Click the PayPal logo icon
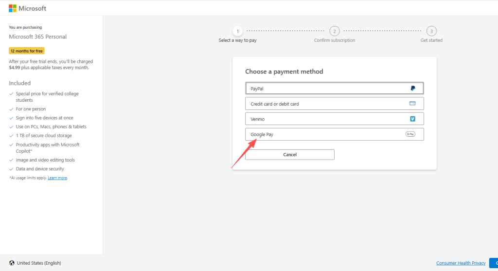The image size is (498, 271). point(412,89)
